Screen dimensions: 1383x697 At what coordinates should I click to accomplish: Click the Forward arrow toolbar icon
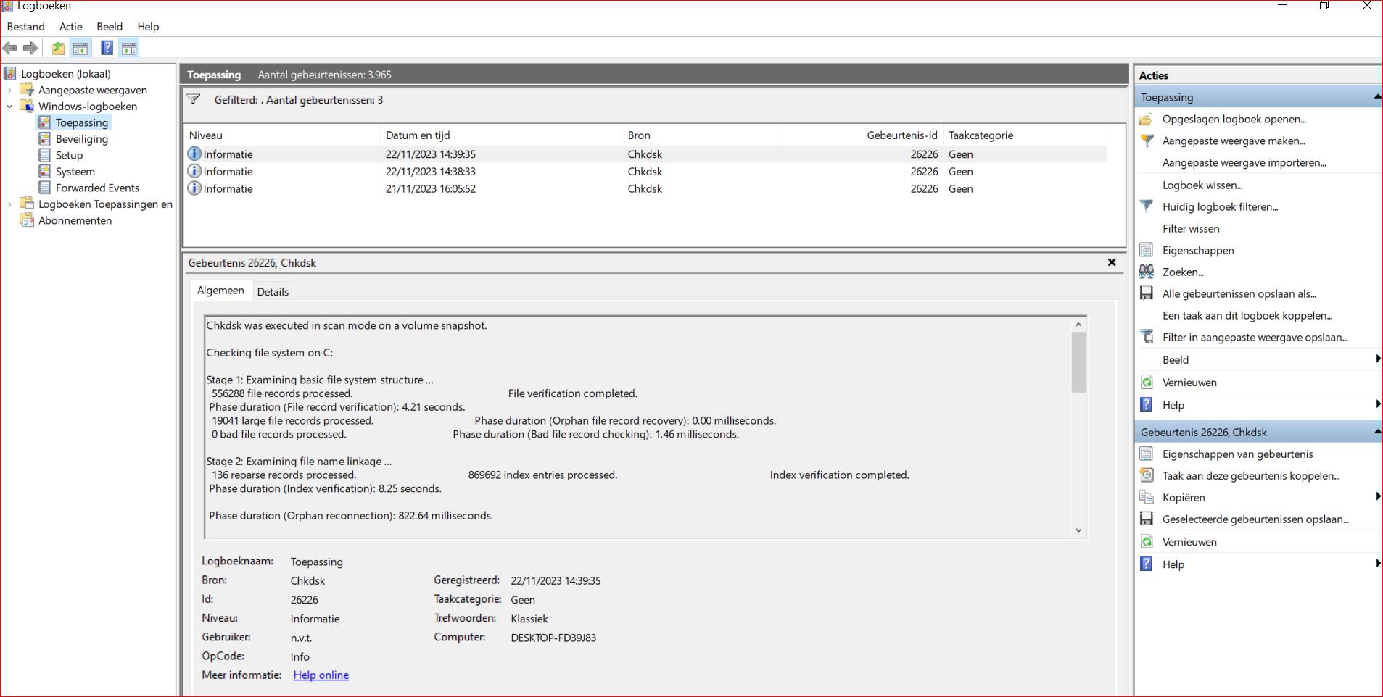click(30, 49)
